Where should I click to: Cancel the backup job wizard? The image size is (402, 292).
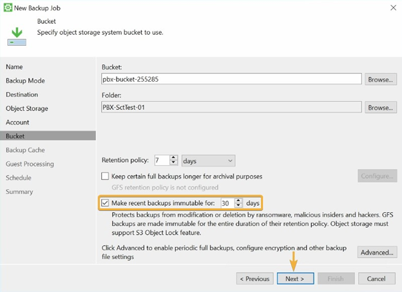coord(376,278)
